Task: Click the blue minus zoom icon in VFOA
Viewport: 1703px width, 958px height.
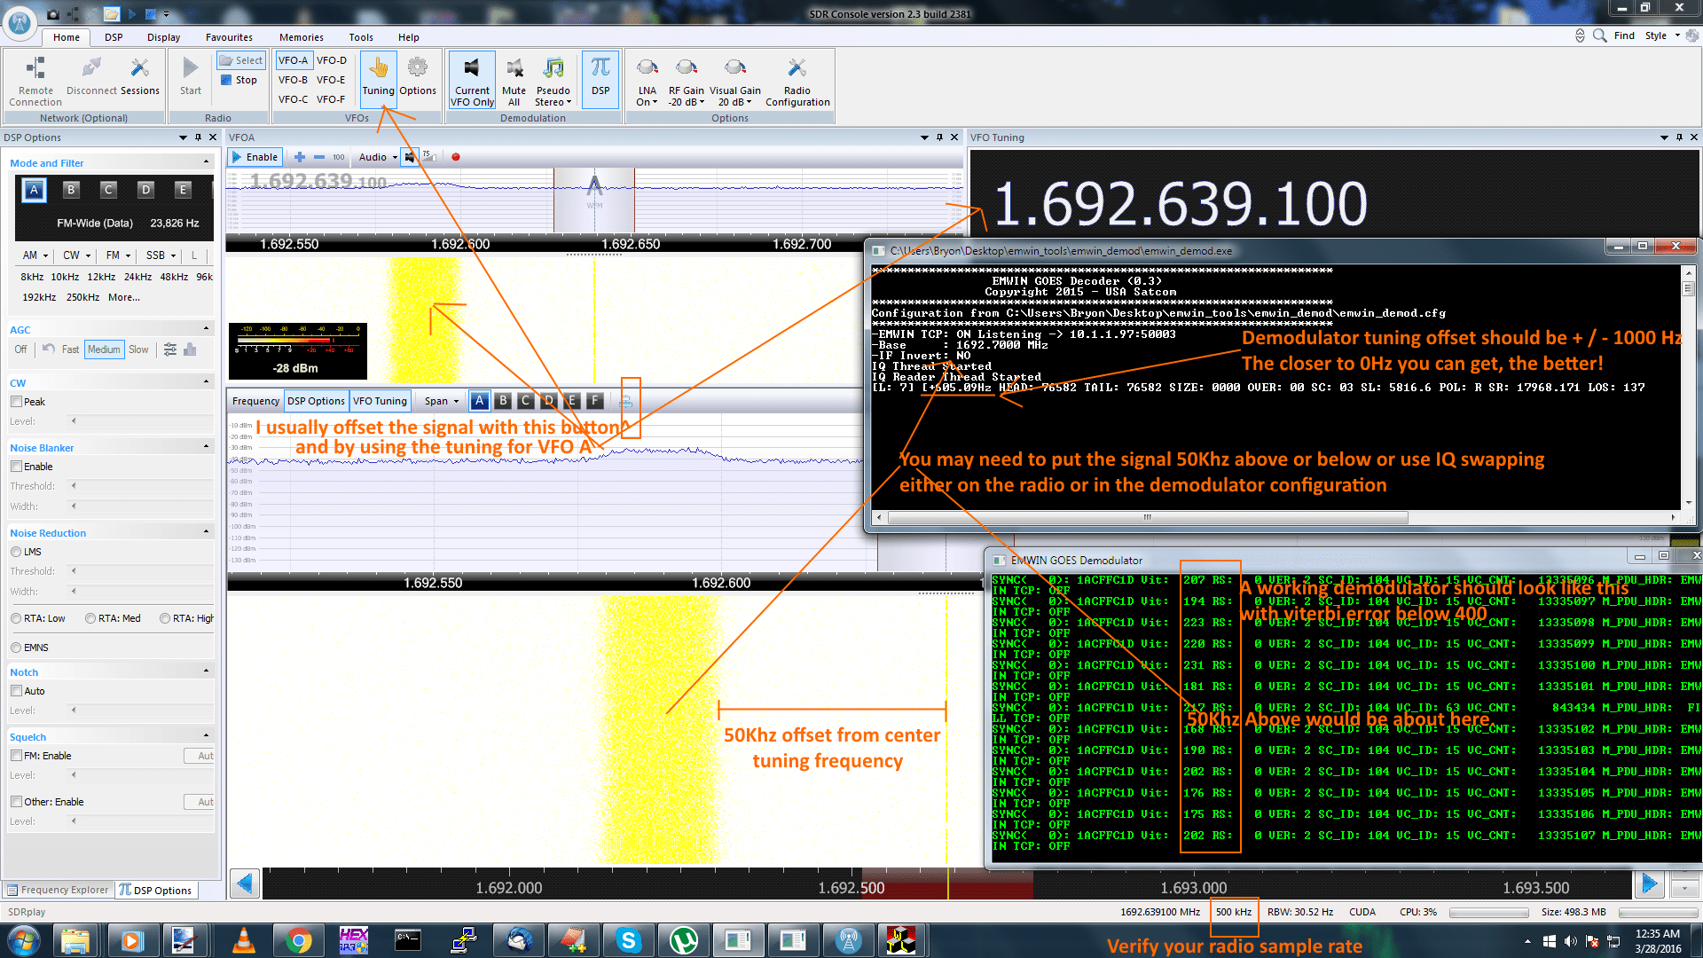Action: click(x=319, y=157)
